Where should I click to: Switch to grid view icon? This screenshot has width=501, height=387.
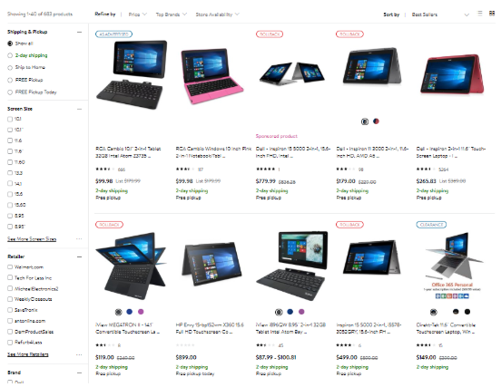click(492, 14)
